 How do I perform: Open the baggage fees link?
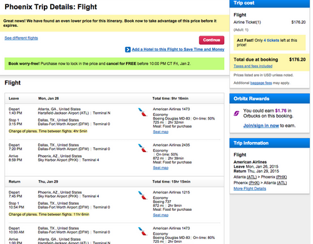tap(261, 83)
